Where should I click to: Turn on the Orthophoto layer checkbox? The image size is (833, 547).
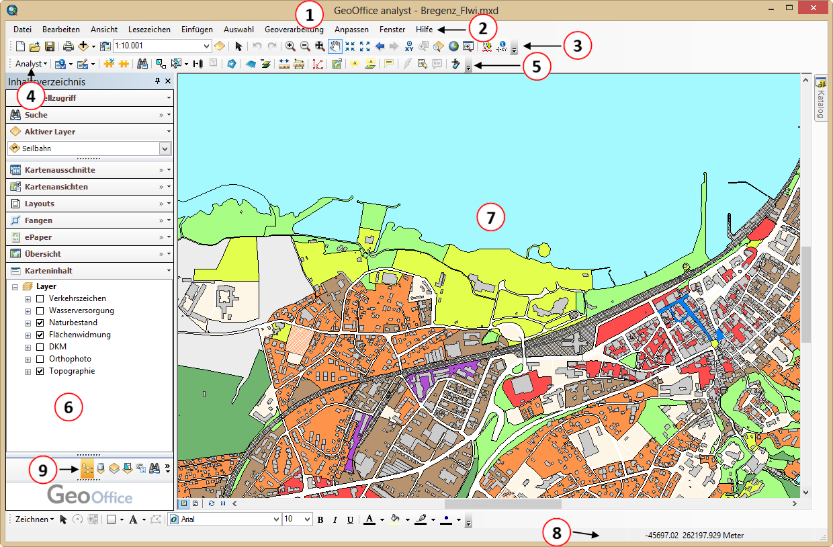[40, 359]
